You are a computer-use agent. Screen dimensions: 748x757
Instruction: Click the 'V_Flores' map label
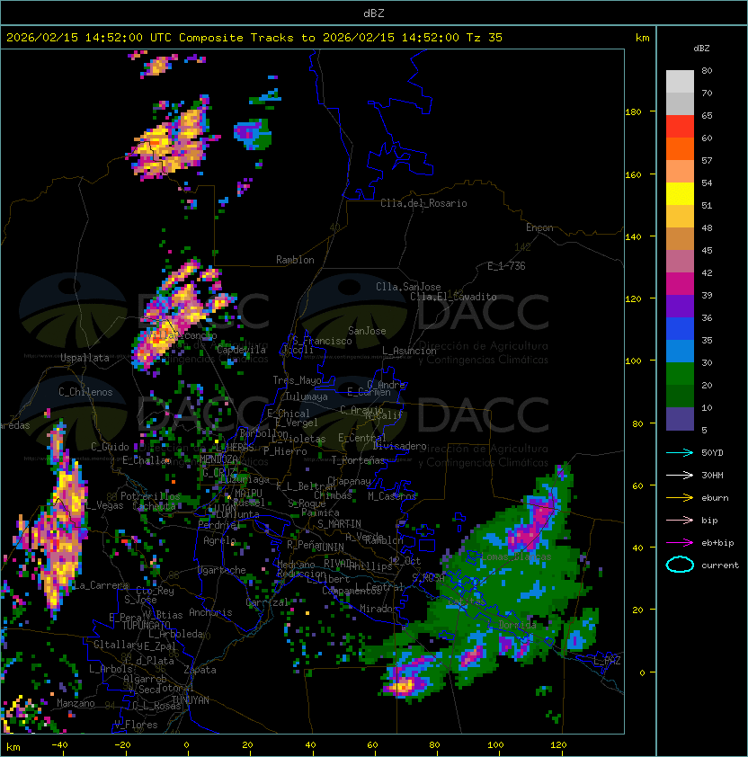click(x=136, y=725)
